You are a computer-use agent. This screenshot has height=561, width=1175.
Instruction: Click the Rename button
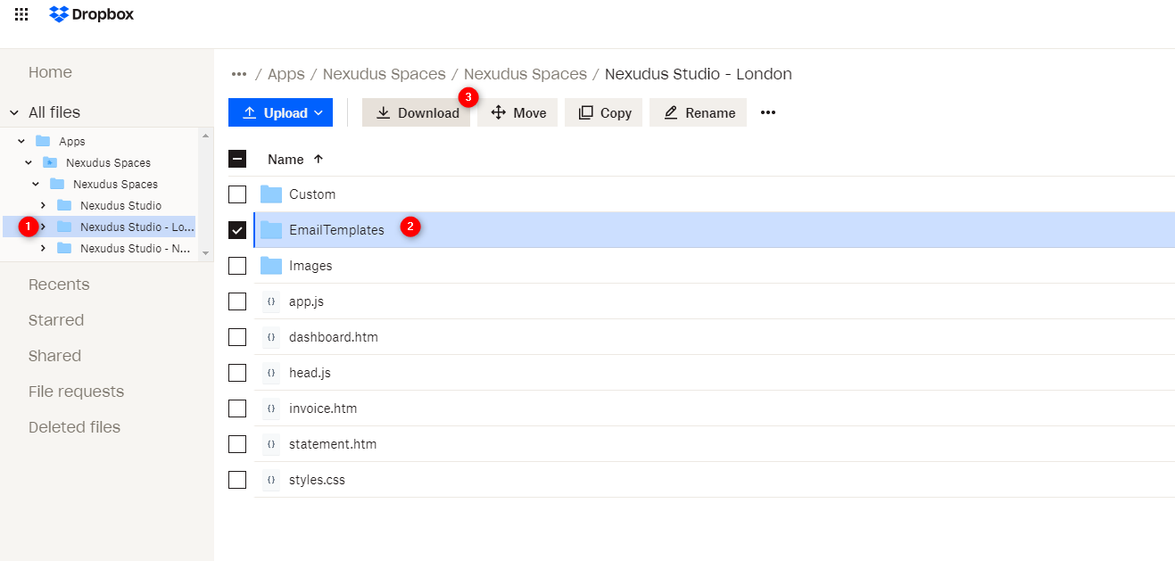pyautogui.click(x=698, y=112)
